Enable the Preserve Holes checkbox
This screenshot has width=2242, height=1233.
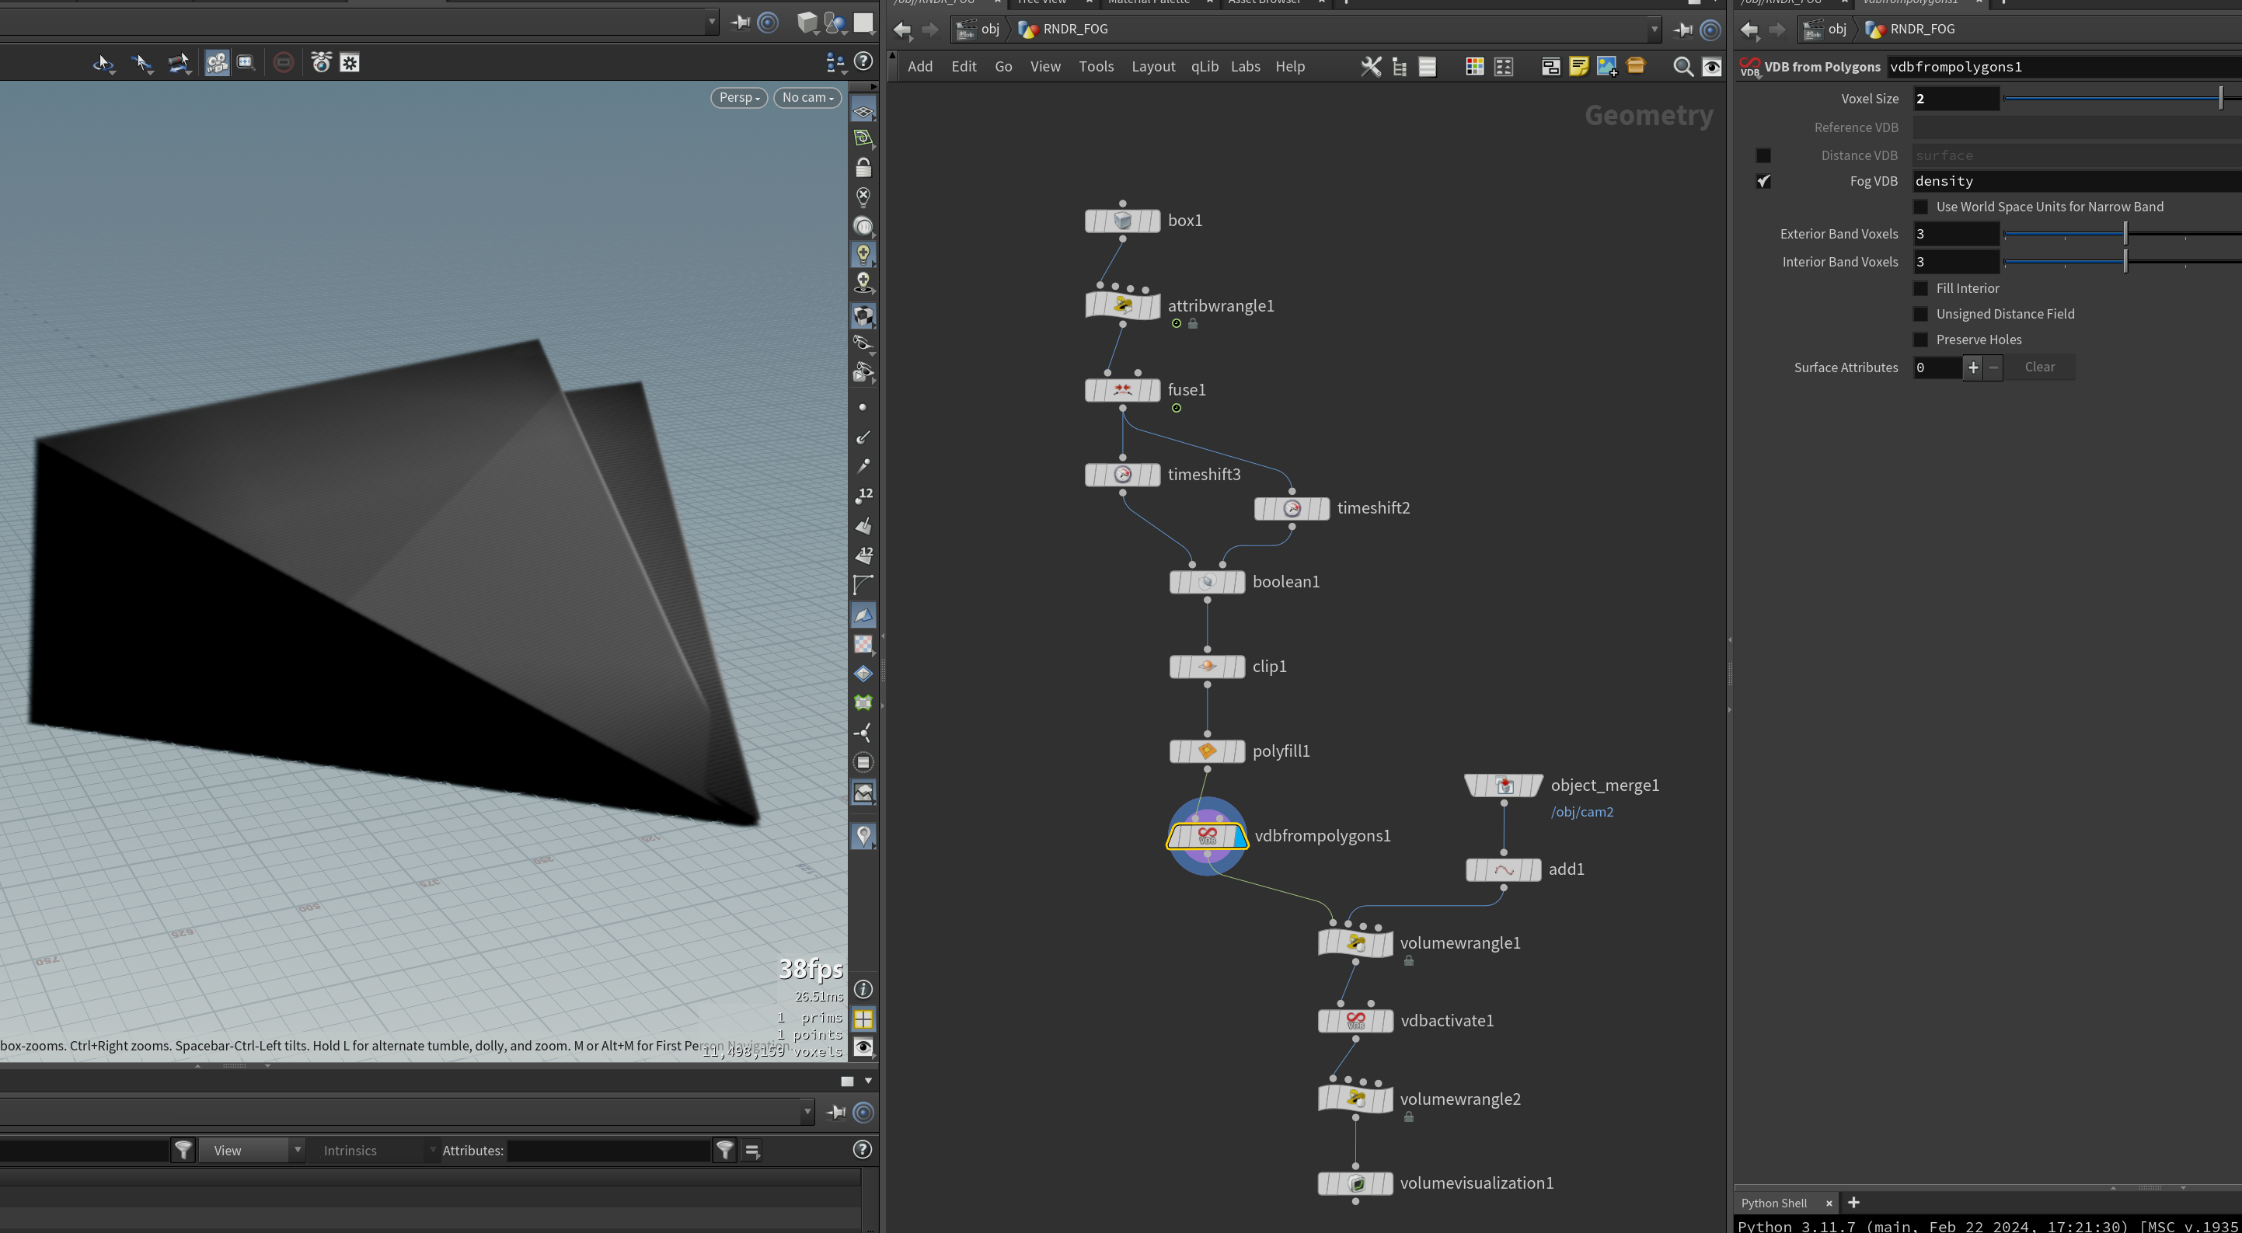(x=1921, y=340)
